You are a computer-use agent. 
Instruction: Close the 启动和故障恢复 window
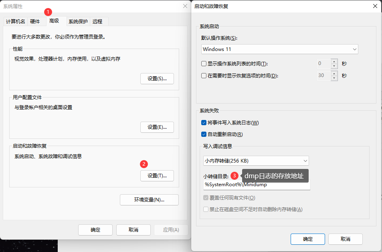pyautogui.click(x=375, y=6)
